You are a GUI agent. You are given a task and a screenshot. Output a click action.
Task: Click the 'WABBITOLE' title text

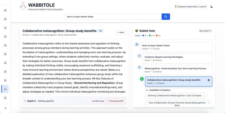coord(41,5)
